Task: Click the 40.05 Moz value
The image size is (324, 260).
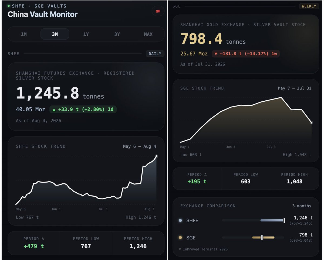Action: point(31,109)
